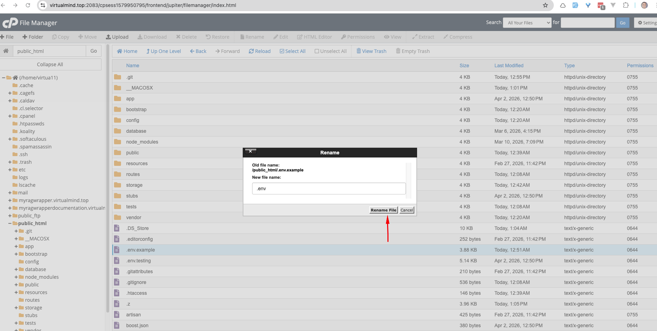Click Collapse All button
Screen dimensions: 657x331
click(x=50, y=64)
